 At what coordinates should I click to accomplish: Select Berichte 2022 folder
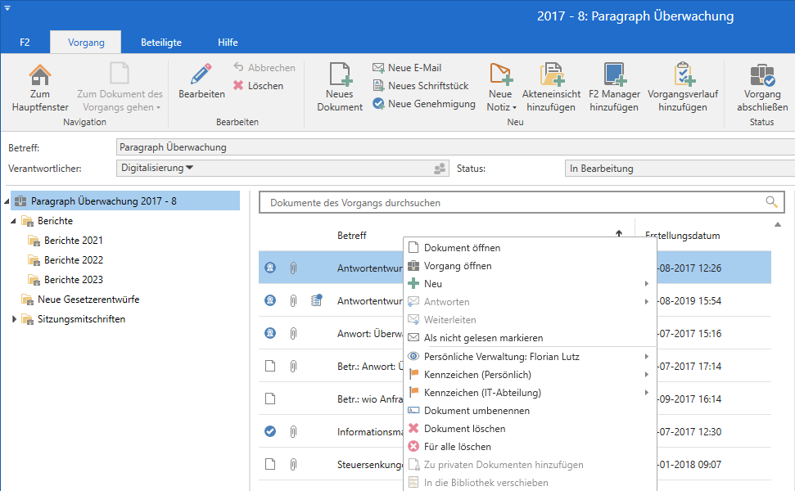click(73, 260)
